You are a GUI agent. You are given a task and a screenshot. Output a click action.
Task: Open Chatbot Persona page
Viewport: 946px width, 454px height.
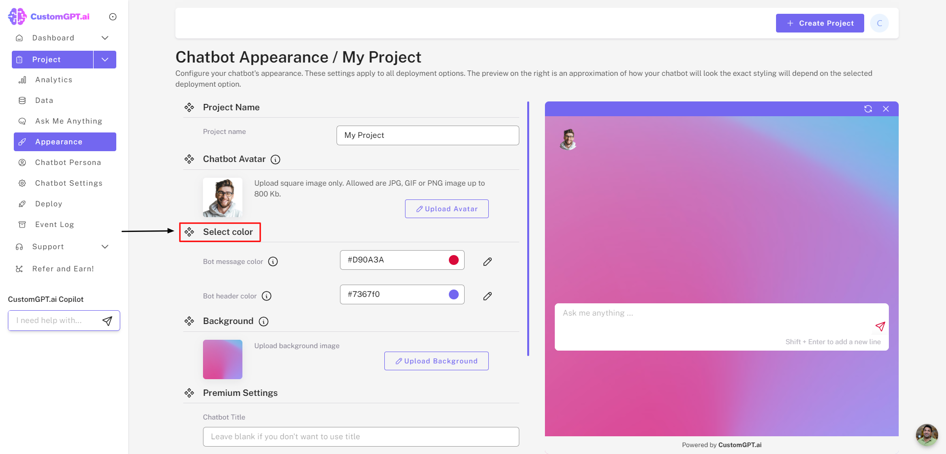68,162
